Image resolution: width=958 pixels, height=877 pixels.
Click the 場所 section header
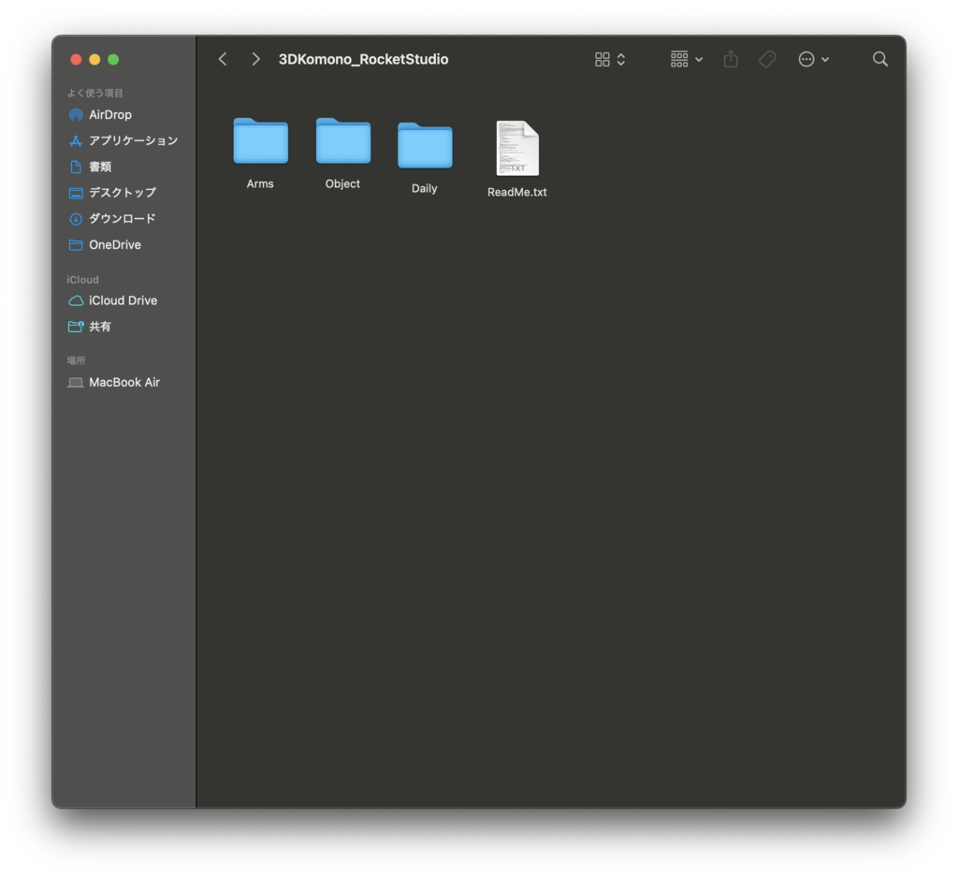click(77, 360)
